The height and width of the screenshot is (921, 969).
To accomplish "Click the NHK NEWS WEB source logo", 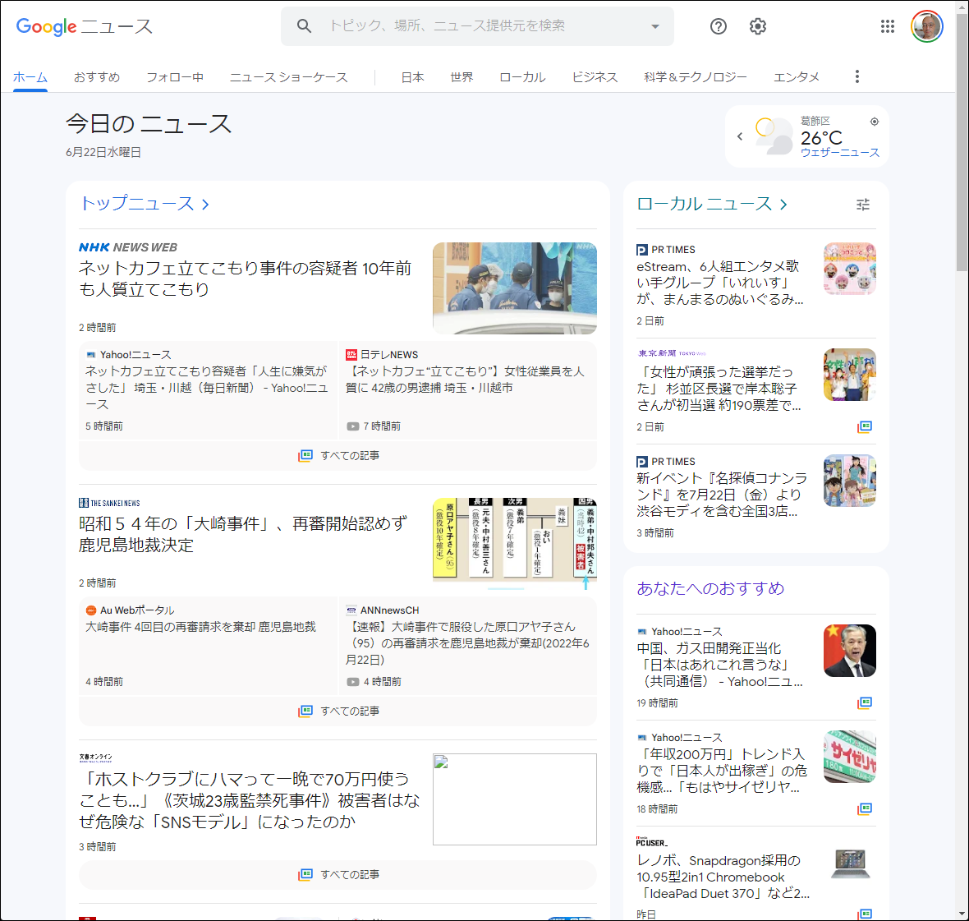I will 128,247.
